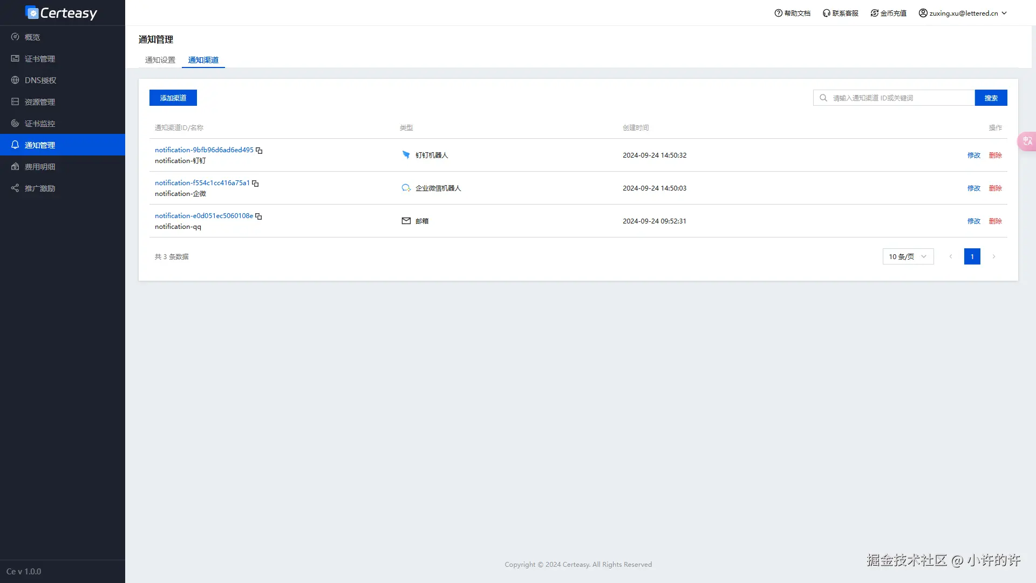This screenshot has width=1036, height=583.
Task: Switch to 通知设置 tab
Action: 160,60
